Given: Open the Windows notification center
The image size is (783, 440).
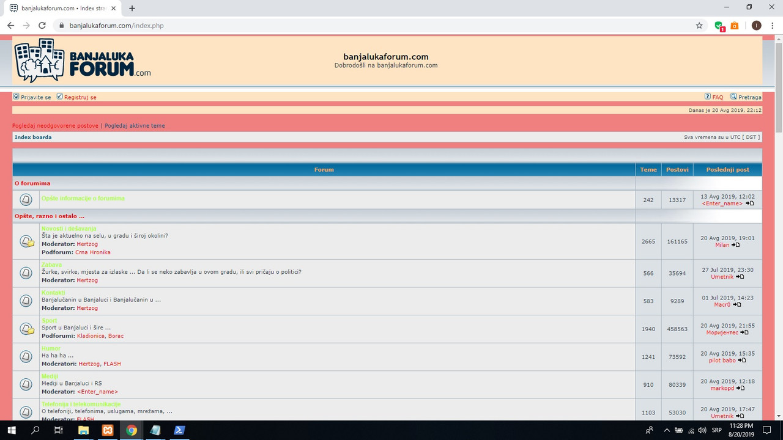Looking at the screenshot, I should click(767, 430).
